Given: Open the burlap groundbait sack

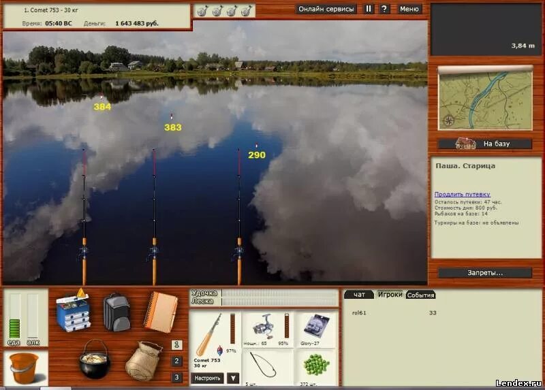Looking at the screenshot, I should [144, 361].
